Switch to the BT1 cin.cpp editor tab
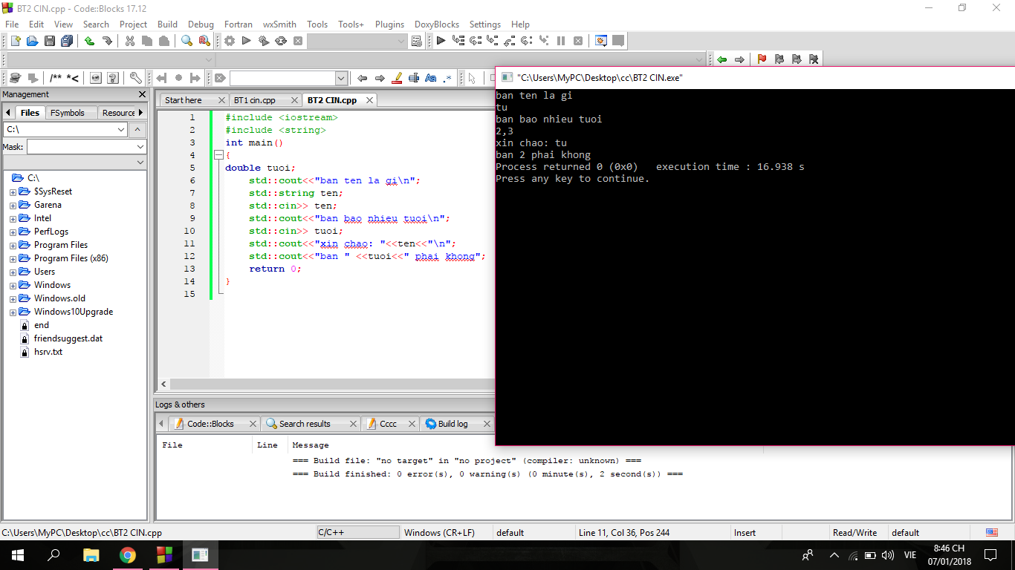 pos(255,100)
